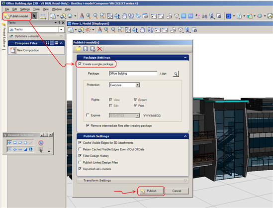Image resolution: width=273 pixels, height=208 pixels.
Task: Click Rotate View icon in main toolbar
Action: (117, 16)
